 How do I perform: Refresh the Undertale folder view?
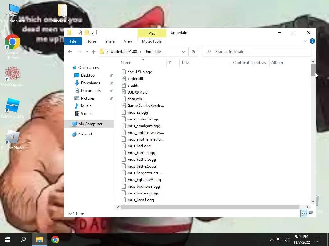pos(193,52)
